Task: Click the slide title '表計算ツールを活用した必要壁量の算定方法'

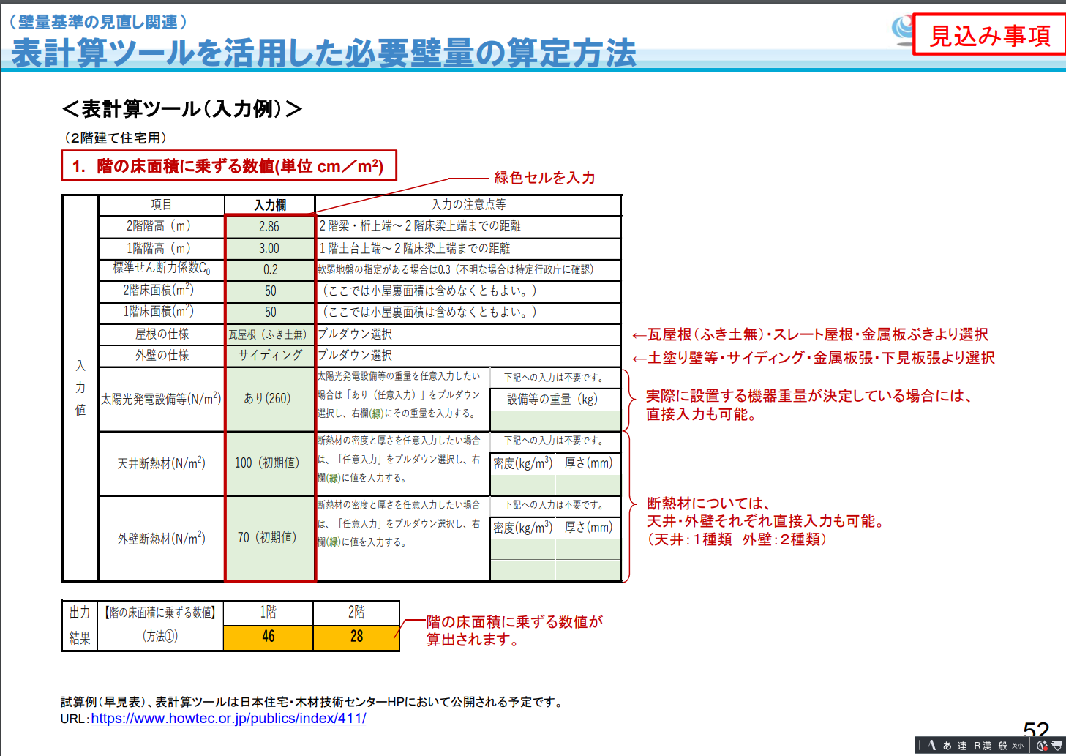Action: [x=323, y=53]
